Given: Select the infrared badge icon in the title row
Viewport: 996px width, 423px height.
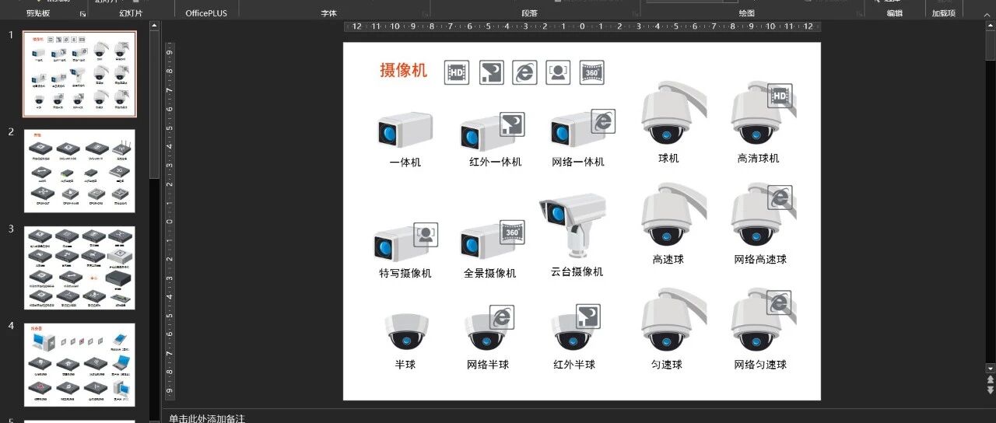Looking at the screenshot, I should pos(492,72).
